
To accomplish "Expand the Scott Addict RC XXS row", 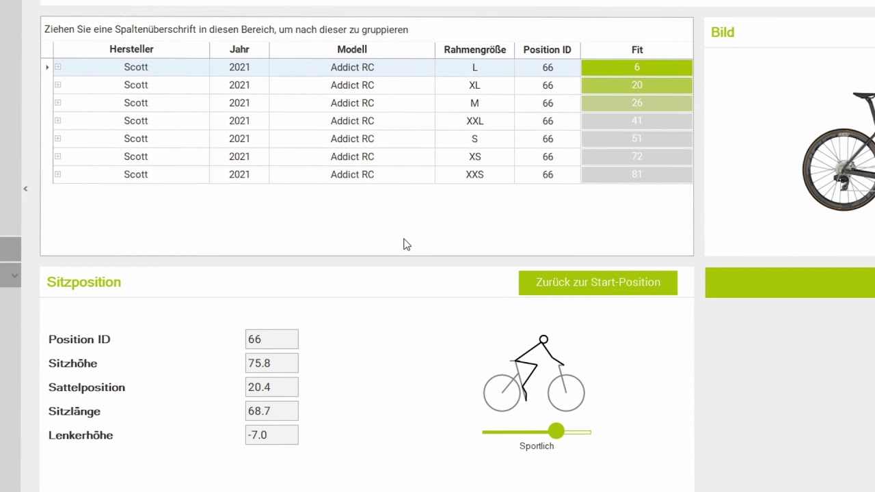I will tap(58, 174).
